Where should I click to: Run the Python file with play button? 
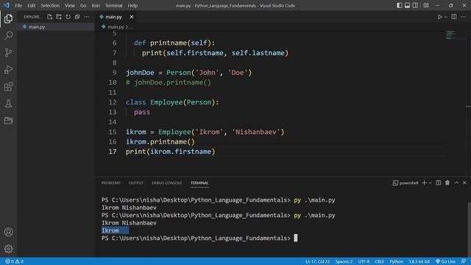click(x=439, y=17)
